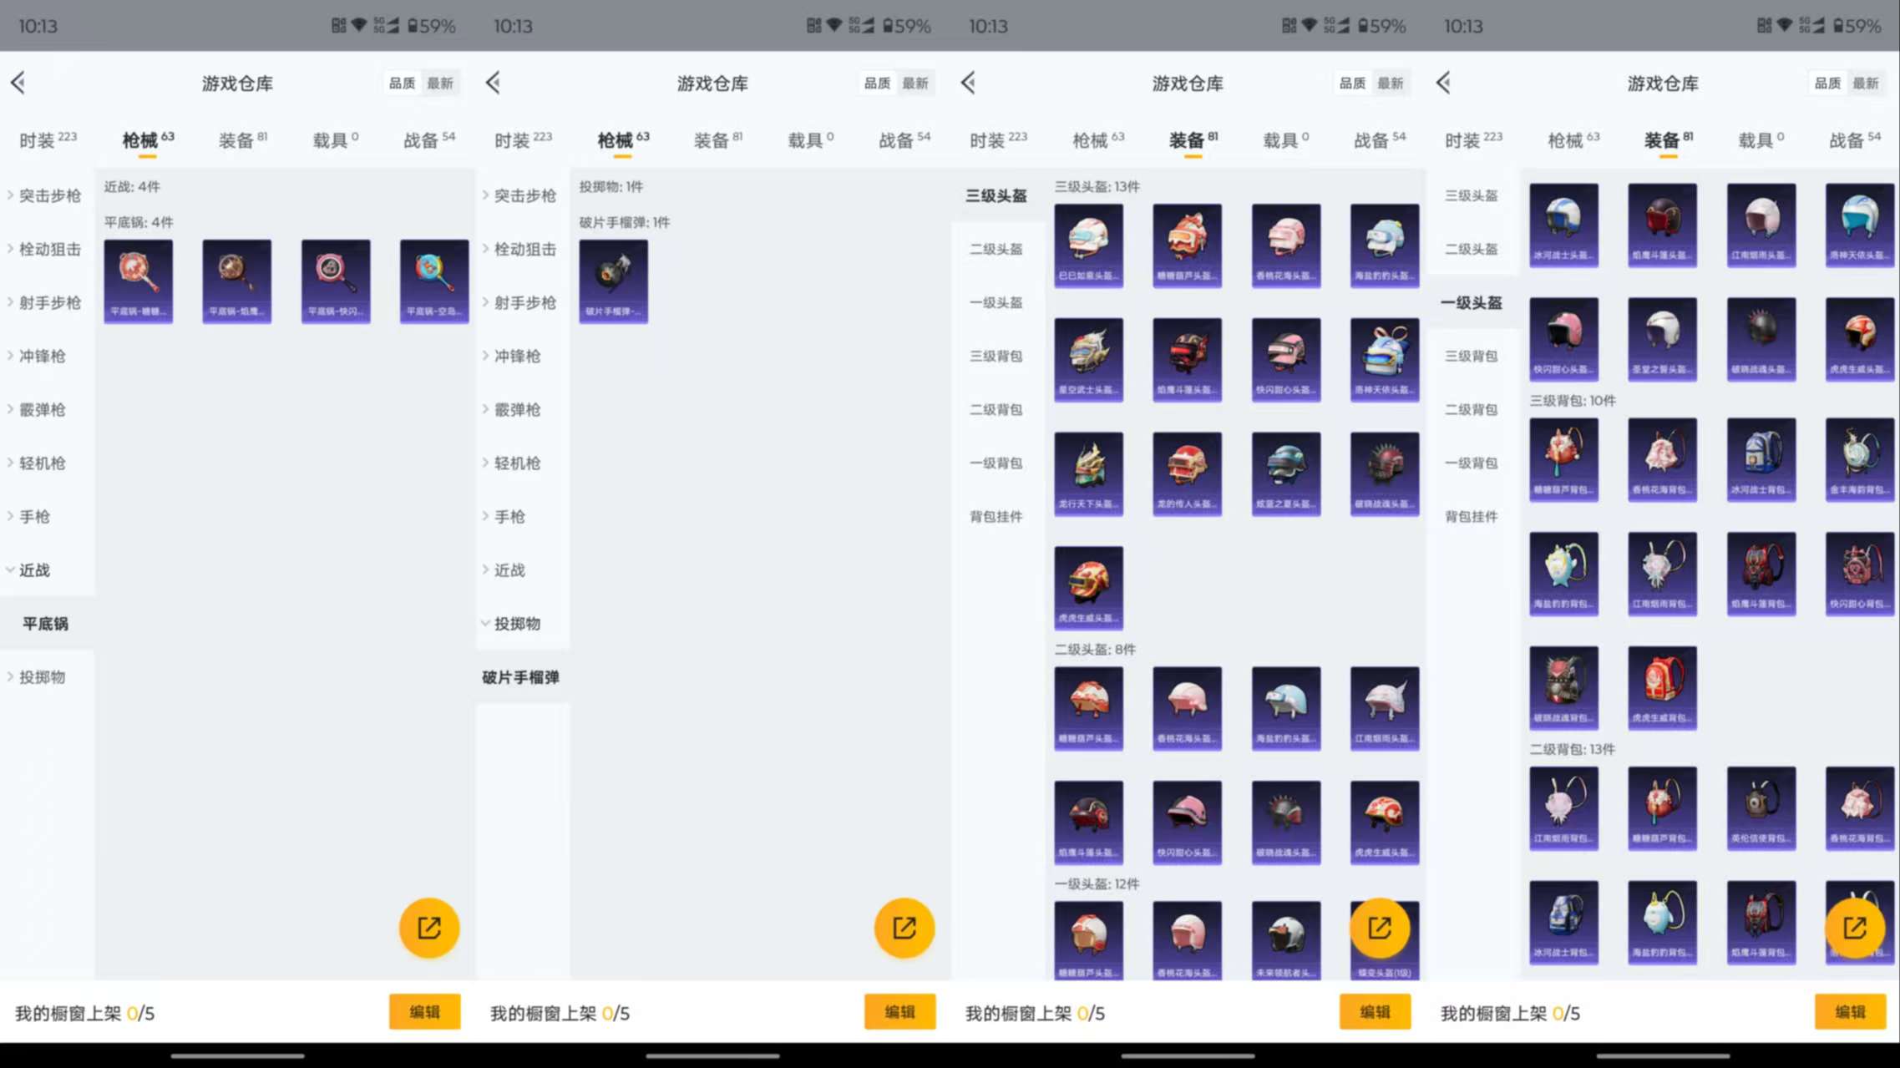Tap 编辑 button on the 平底锅 screen
The image size is (1900, 1068).
[424, 1011]
